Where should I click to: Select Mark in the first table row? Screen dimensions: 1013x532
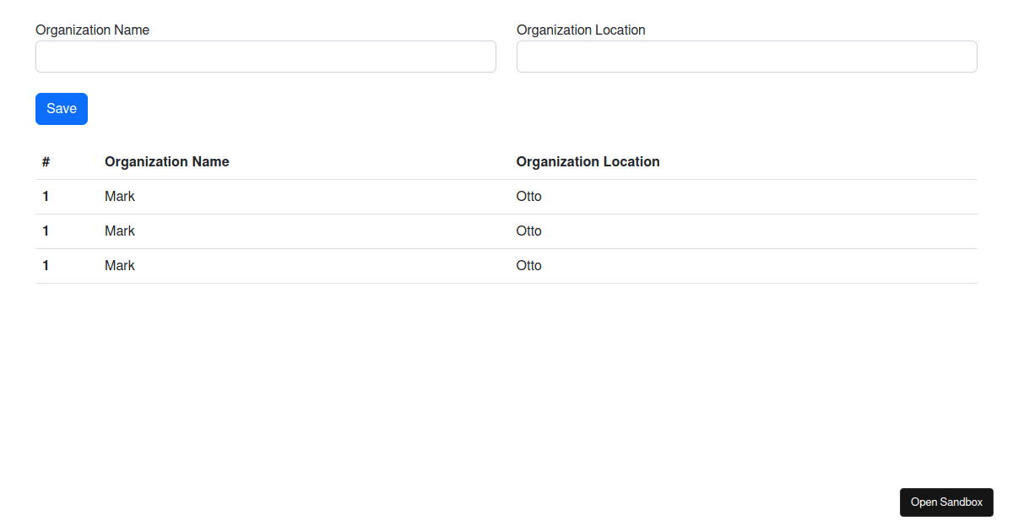click(x=119, y=196)
